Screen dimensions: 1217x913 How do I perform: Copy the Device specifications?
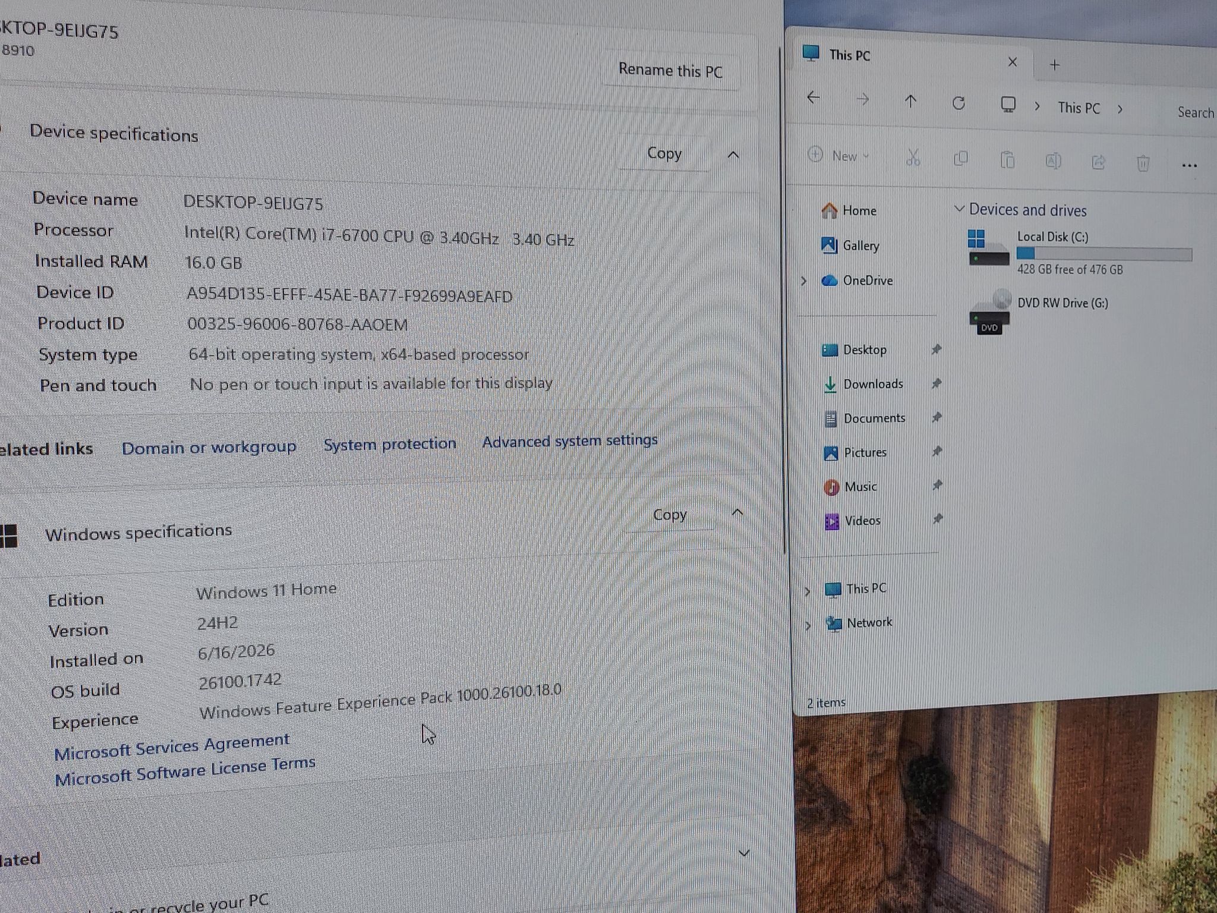664,153
